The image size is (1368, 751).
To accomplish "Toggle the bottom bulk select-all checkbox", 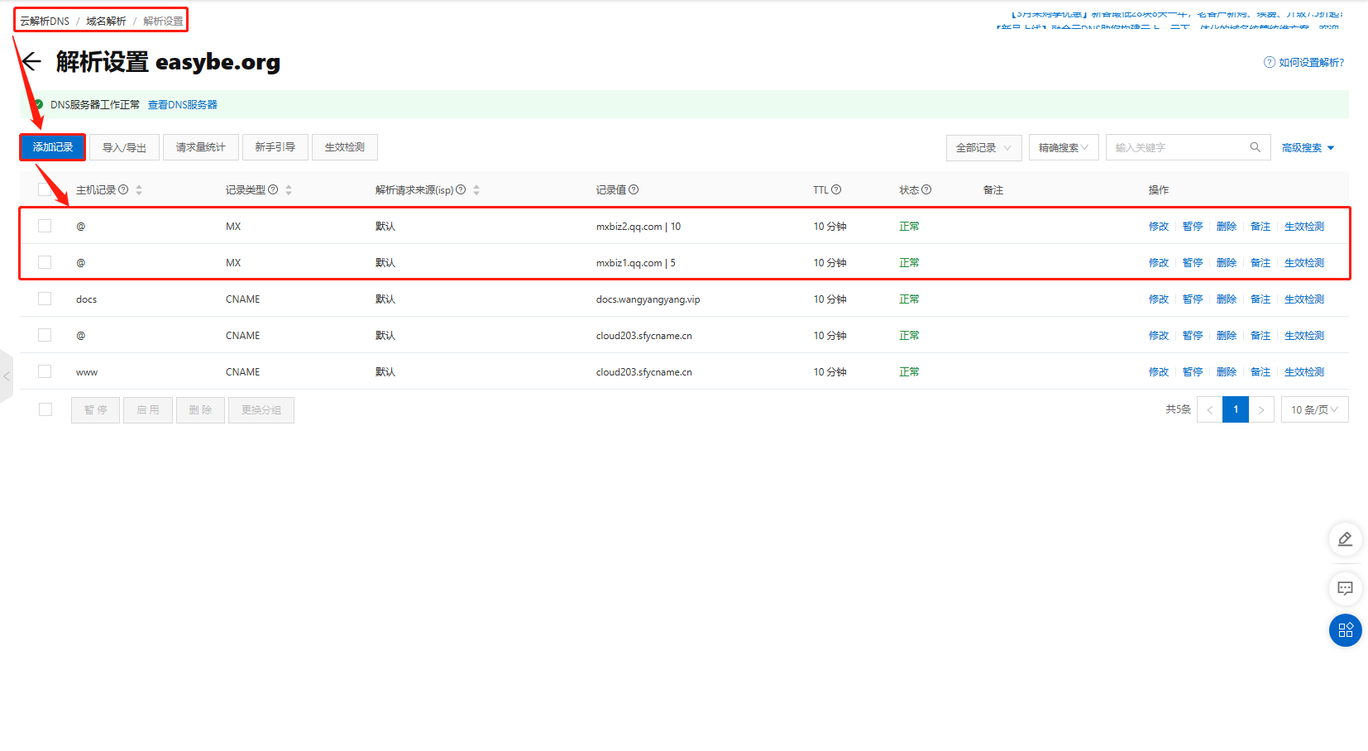I will (x=45, y=409).
